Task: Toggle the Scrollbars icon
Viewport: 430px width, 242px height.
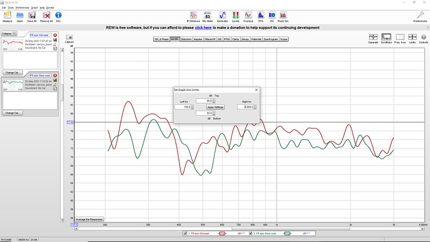Action: 386,38
